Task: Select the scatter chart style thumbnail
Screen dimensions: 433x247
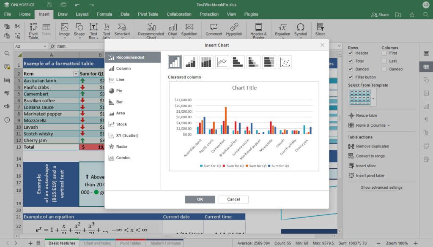Action: pos(285,62)
